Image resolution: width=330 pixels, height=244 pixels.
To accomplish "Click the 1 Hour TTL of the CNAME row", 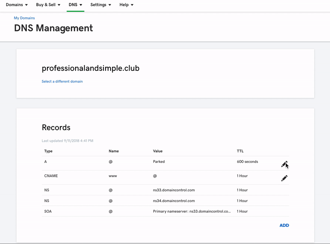I will 242,176.
